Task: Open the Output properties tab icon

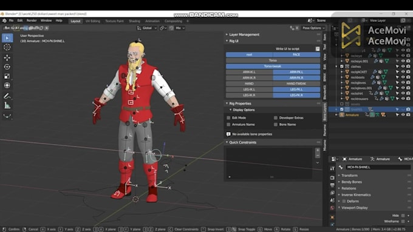Action: (x=332, y=185)
